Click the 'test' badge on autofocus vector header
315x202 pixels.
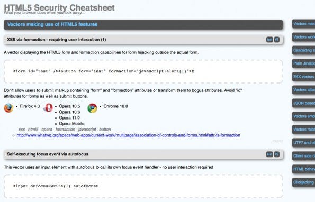pyautogui.click(x=269, y=154)
